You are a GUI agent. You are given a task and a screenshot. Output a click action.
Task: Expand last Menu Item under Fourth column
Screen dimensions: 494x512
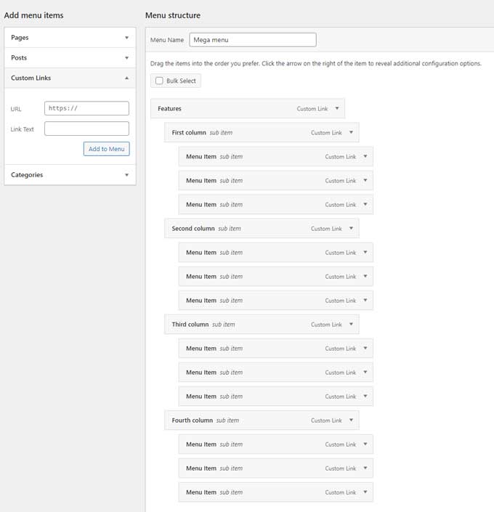[x=365, y=492]
